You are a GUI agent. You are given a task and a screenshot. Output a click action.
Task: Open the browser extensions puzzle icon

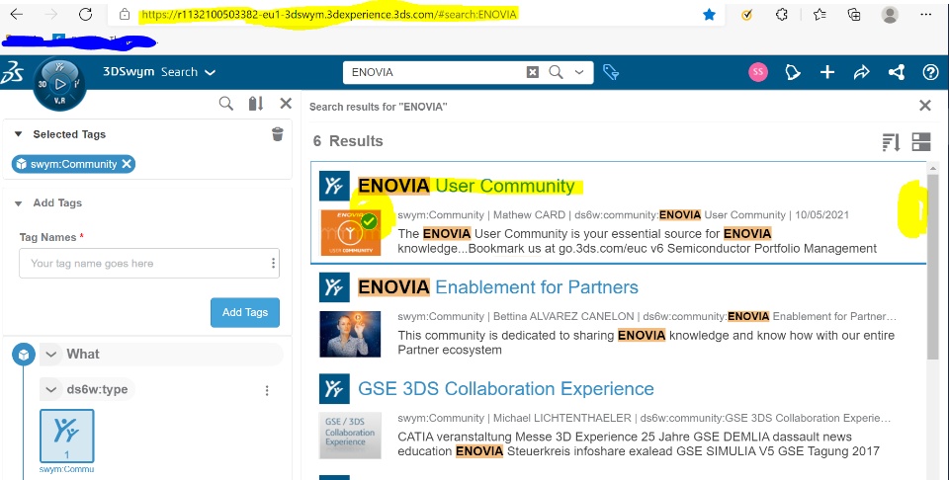781,15
